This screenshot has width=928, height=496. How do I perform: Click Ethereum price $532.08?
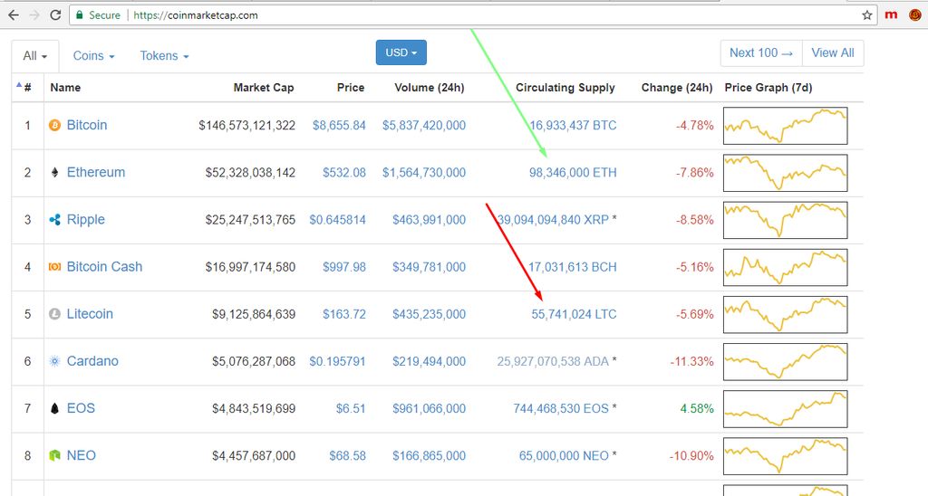[x=343, y=173]
